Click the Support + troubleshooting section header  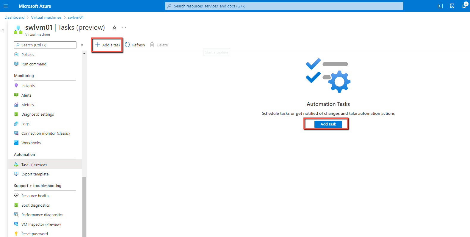point(37,186)
